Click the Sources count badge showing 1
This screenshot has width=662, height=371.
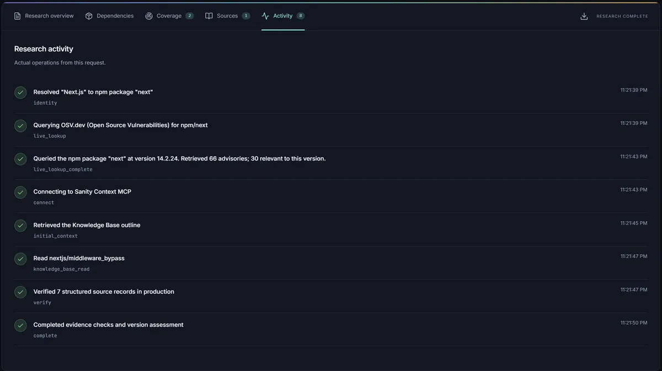click(x=246, y=16)
